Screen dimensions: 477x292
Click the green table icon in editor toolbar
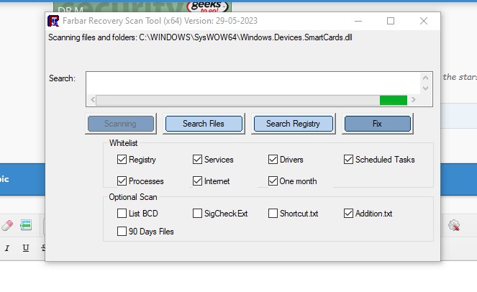[26, 225]
